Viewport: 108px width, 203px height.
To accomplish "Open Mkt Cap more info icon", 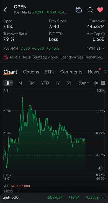I will 103,34.
